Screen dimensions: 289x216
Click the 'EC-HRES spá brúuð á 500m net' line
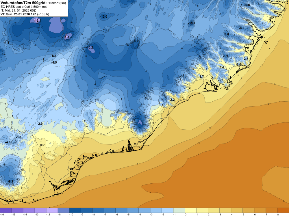coord(23,7)
